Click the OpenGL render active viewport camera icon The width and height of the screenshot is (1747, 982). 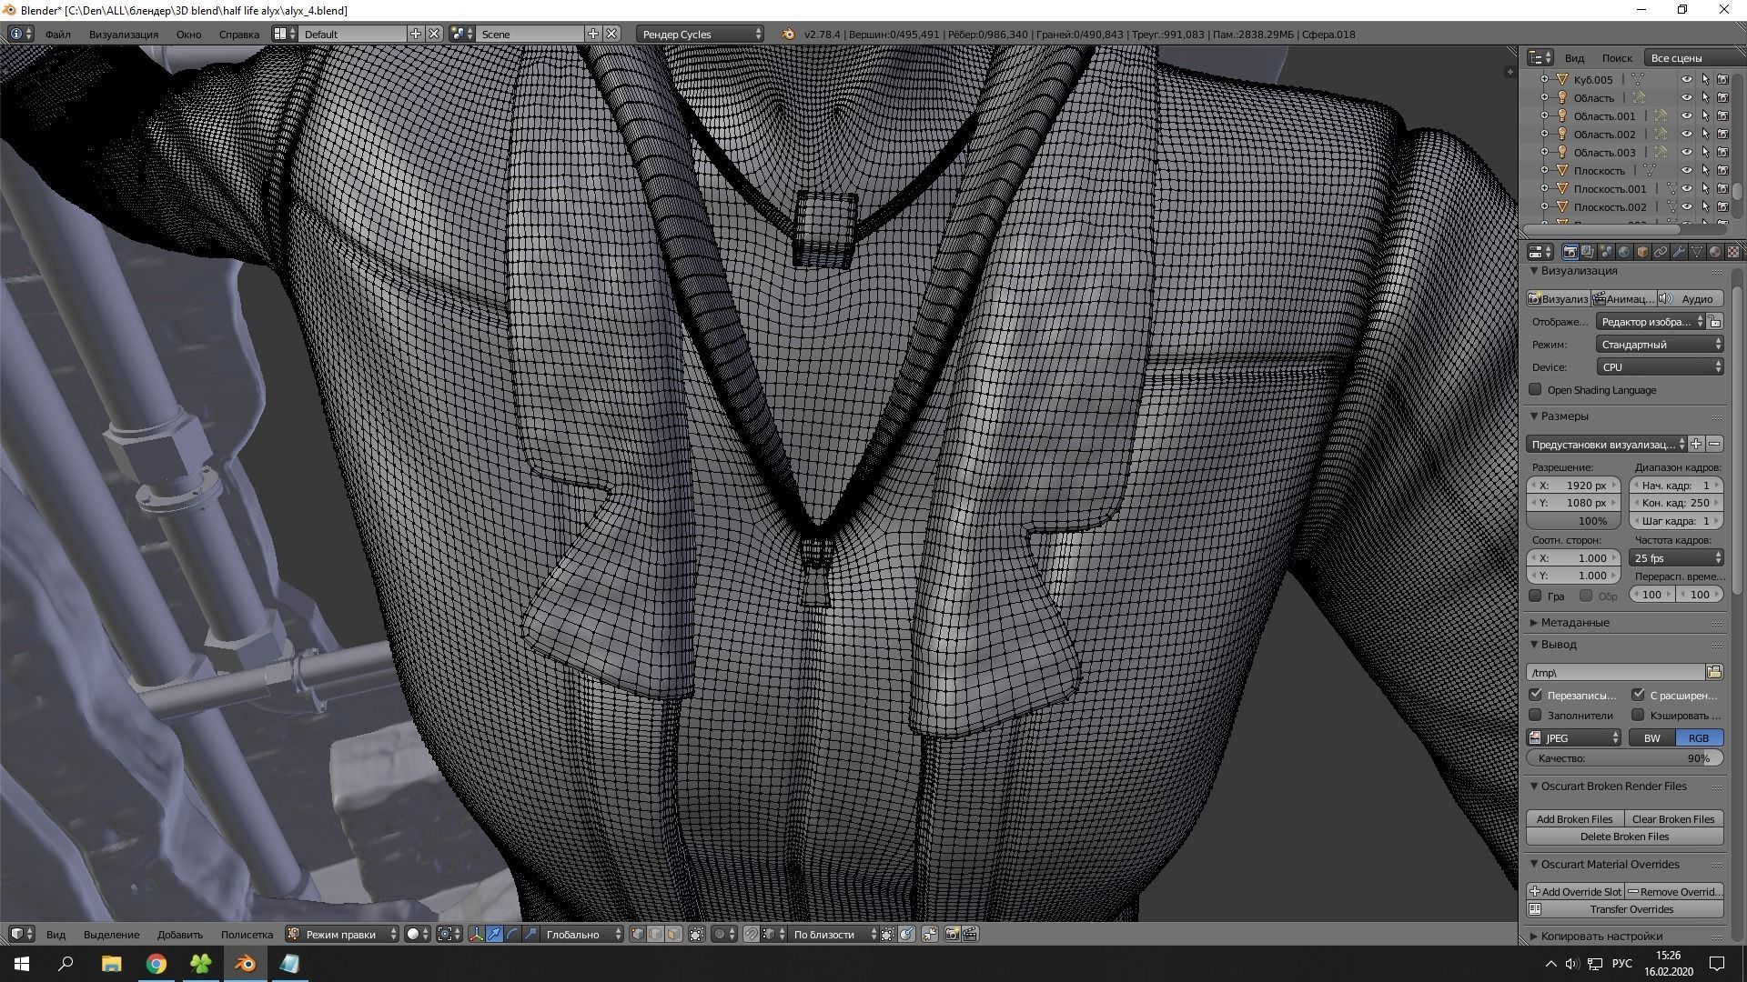click(x=952, y=934)
